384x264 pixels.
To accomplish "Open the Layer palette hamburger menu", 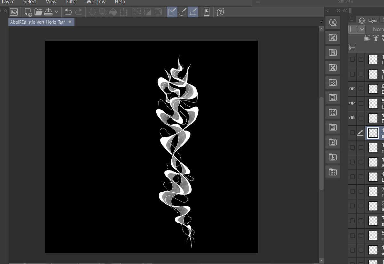I will (352, 19).
